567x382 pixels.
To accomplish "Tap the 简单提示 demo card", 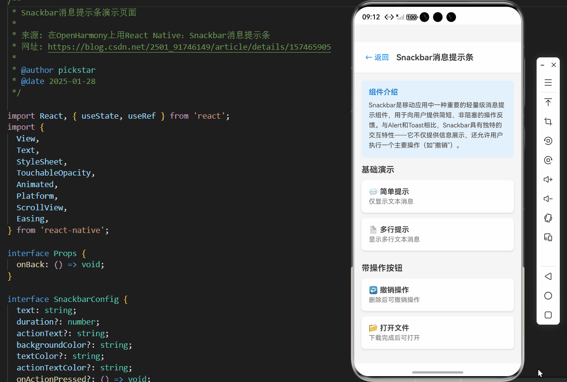I will (x=437, y=196).
